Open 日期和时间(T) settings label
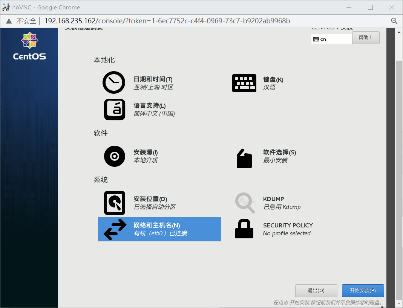The height and width of the screenshot is (308, 403). tap(153, 79)
